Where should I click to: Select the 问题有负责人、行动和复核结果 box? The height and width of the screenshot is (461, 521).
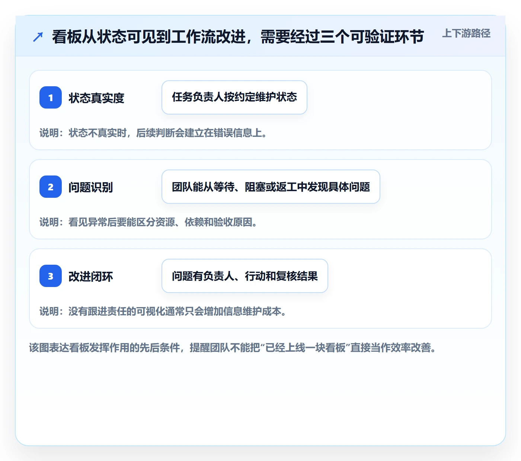point(245,276)
